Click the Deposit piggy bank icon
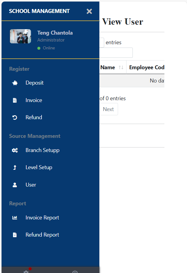The height and width of the screenshot is (273, 187). [14, 83]
